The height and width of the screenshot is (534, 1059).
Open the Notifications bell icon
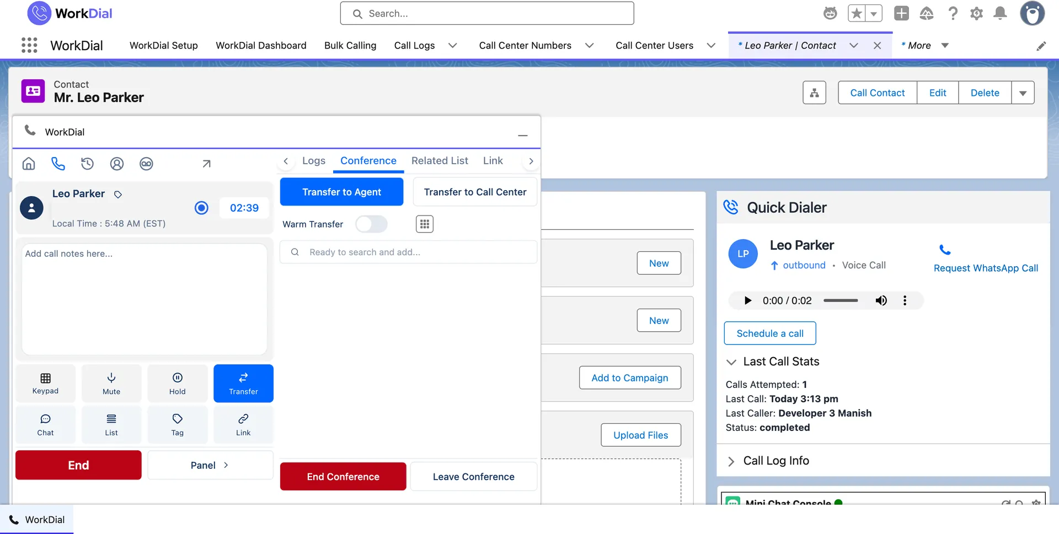tap(1000, 13)
